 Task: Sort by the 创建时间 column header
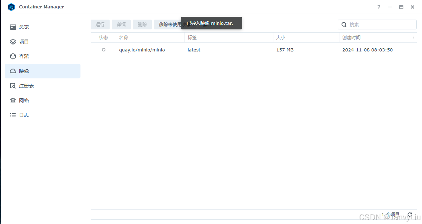point(375,37)
